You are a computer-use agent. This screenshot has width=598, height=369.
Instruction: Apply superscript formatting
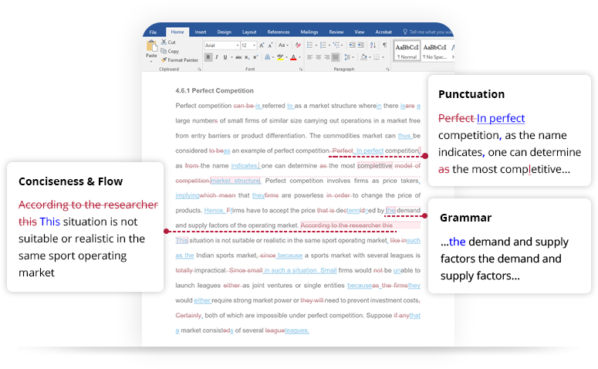[255, 57]
